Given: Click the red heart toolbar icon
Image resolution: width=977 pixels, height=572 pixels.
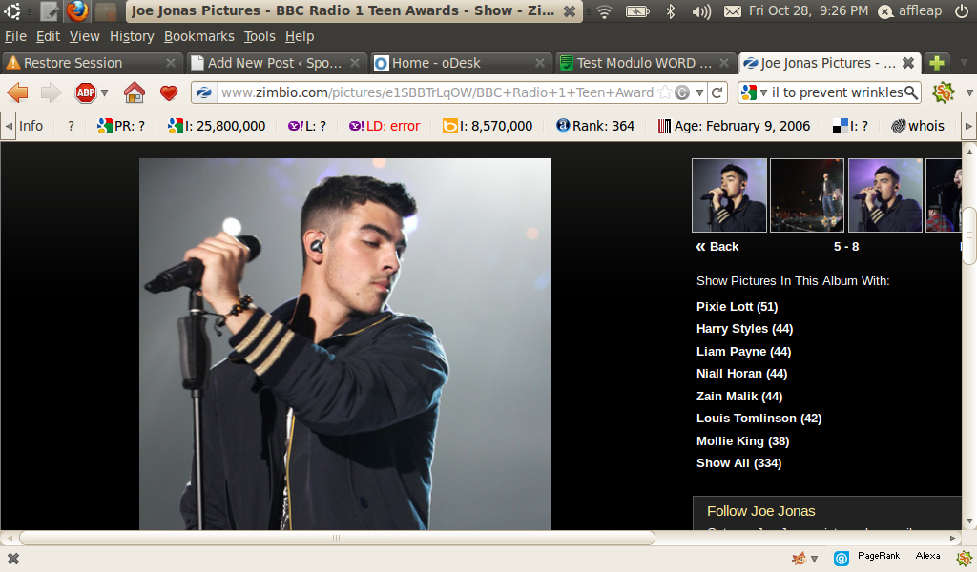Looking at the screenshot, I should (168, 92).
